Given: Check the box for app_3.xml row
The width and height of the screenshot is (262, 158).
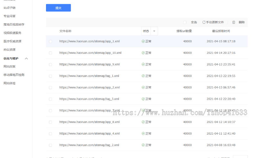Looking at the screenshot, I should pos(50,111).
